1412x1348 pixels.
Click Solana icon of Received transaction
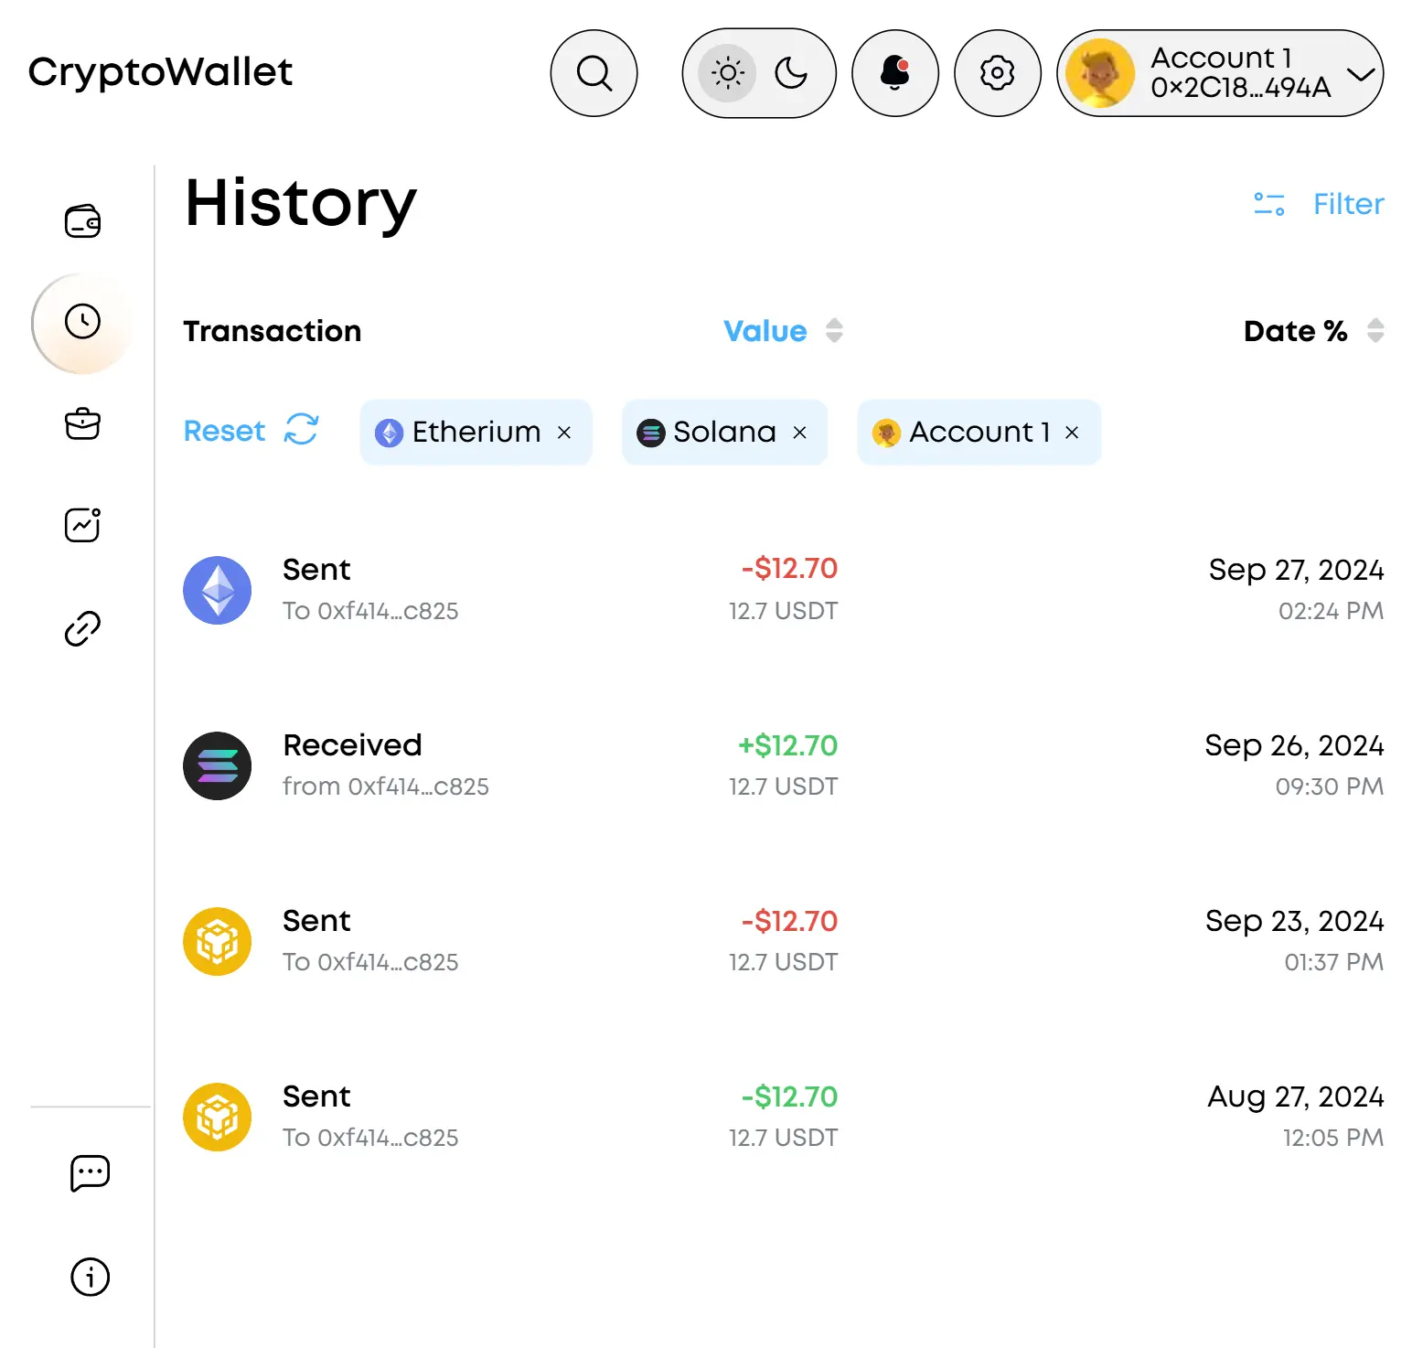pos(218,766)
